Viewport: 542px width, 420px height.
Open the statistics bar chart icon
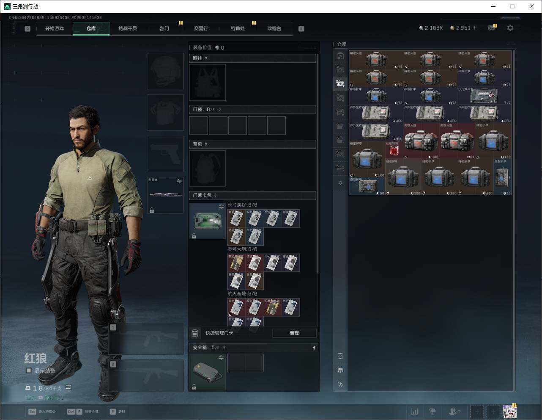[x=415, y=412]
